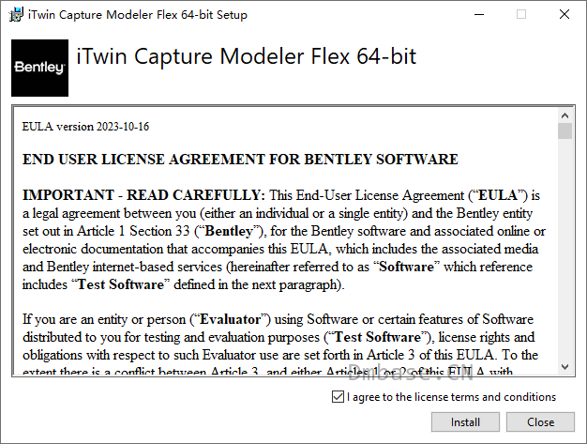The height and width of the screenshot is (444, 587).
Task: Click the EULA scrollbar thumb
Action: point(564,131)
